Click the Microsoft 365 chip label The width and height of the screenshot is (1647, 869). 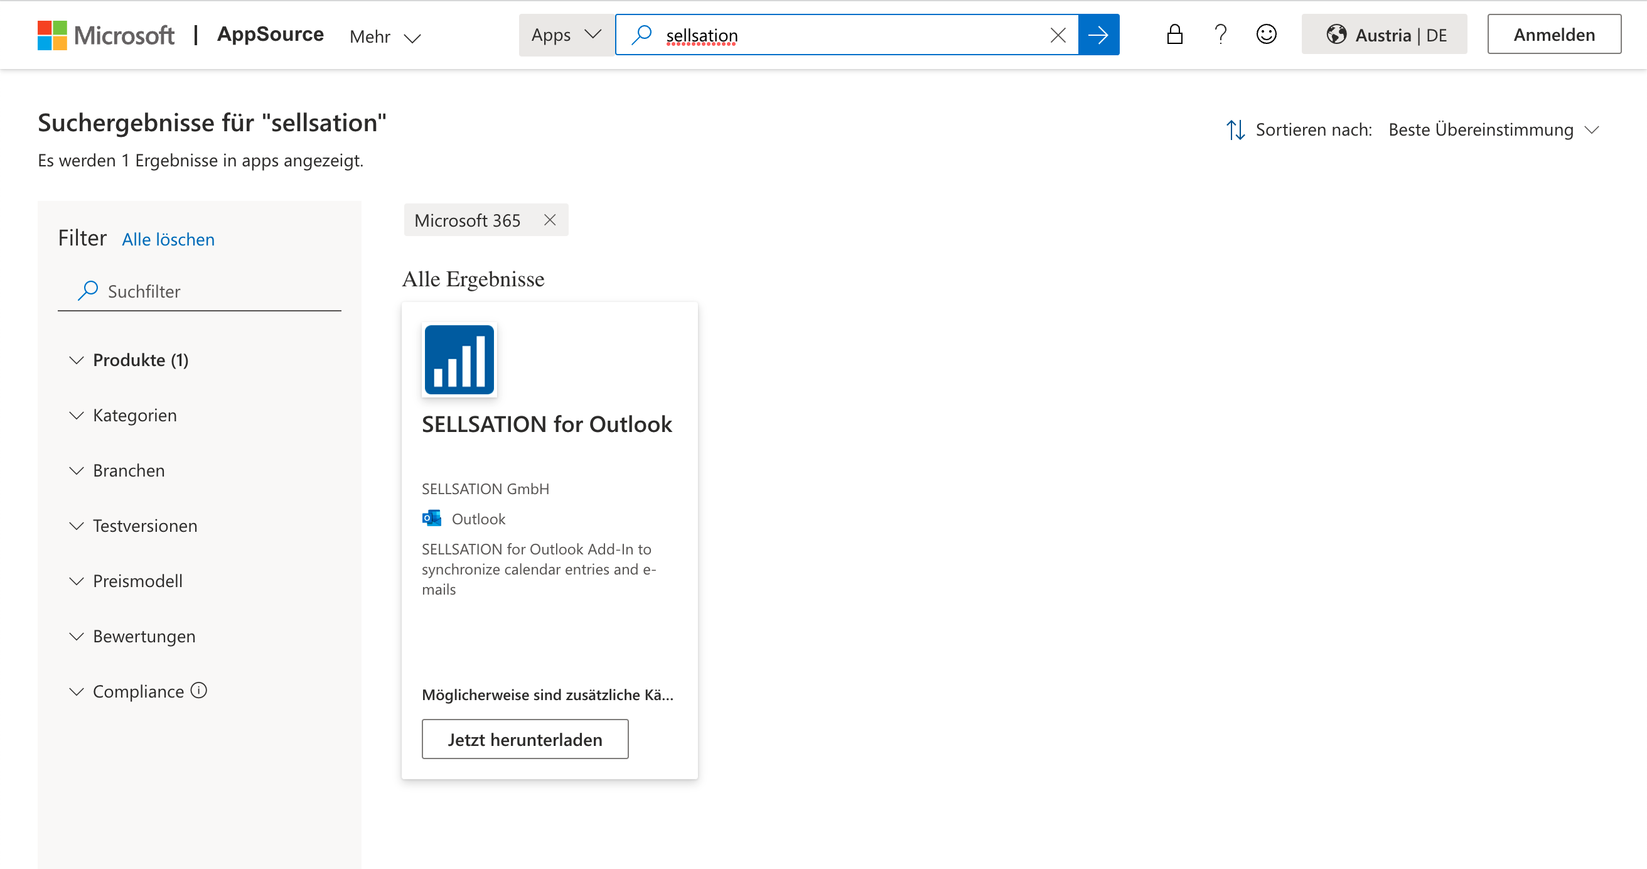click(x=468, y=220)
